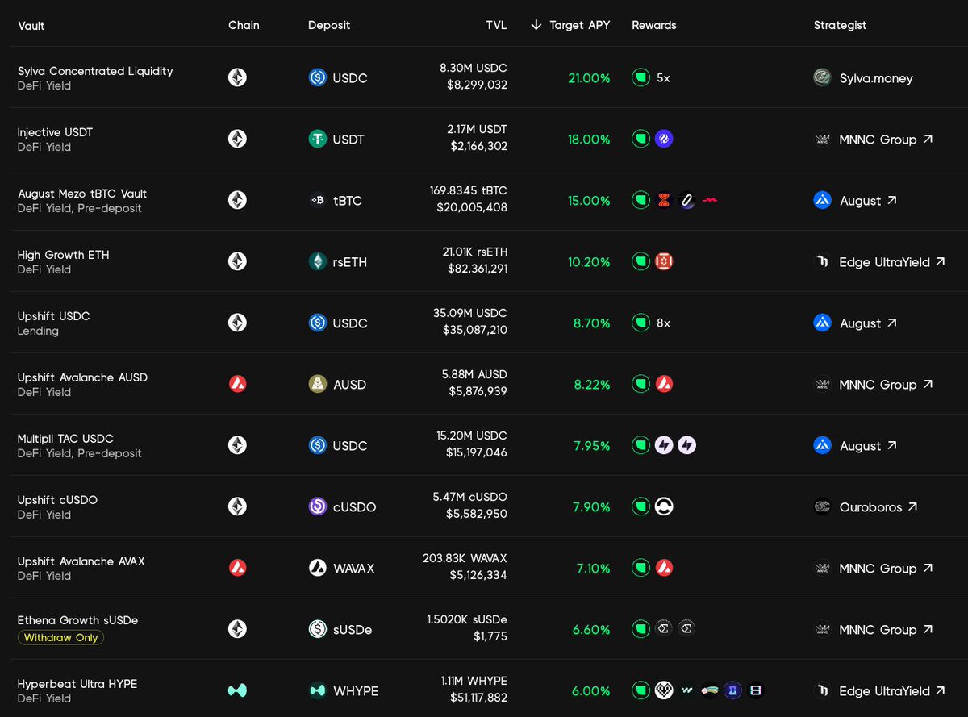Click the purple Injective reward icon
The height and width of the screenshot is (717, 968).
[x=664, y=139]
